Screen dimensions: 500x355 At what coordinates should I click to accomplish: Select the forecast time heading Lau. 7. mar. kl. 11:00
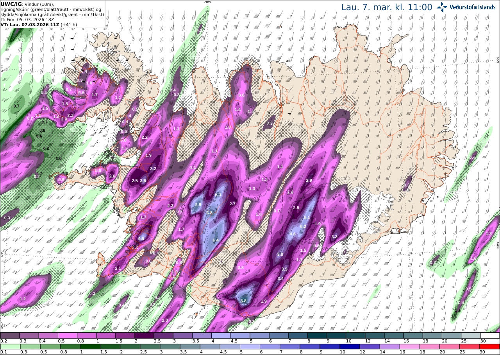click(x=387, y=7)
